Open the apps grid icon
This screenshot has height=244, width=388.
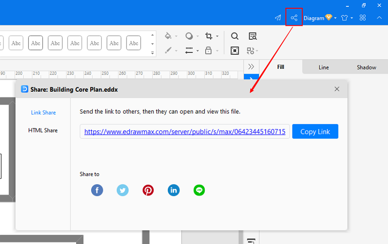(x=362, y=17)
